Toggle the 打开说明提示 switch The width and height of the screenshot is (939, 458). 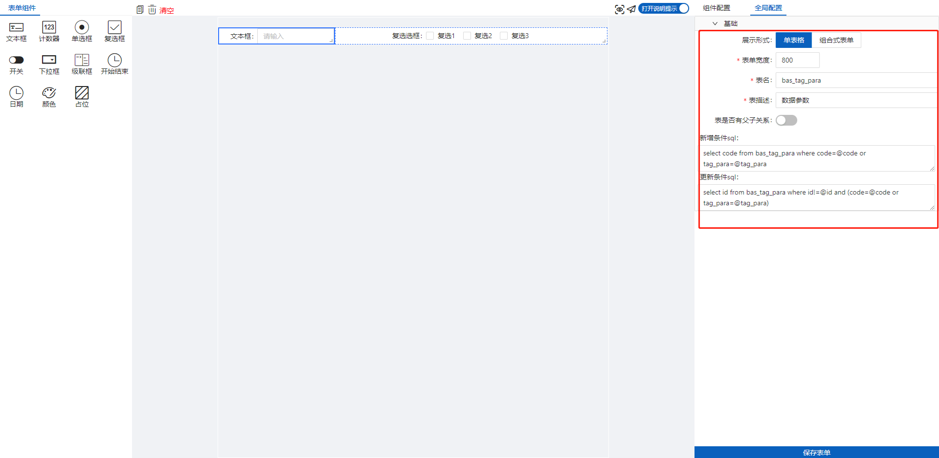pos(664,8)
